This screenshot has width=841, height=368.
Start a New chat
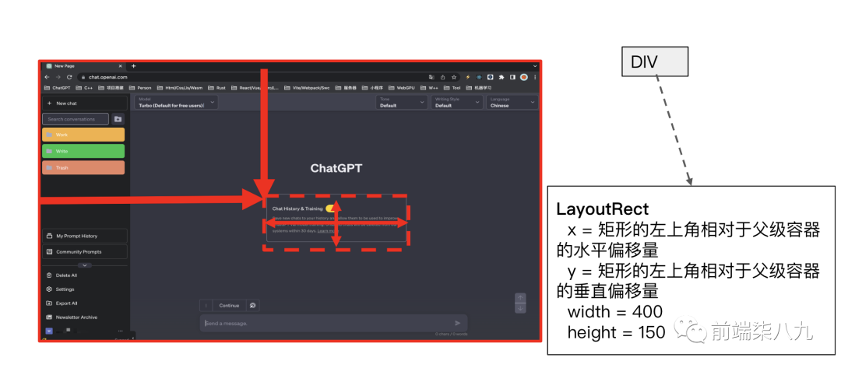[x=85, y=103]
